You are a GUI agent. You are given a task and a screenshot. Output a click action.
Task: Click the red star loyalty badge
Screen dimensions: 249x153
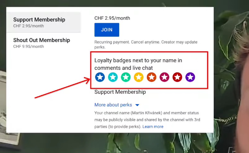(x=177, y=77)
